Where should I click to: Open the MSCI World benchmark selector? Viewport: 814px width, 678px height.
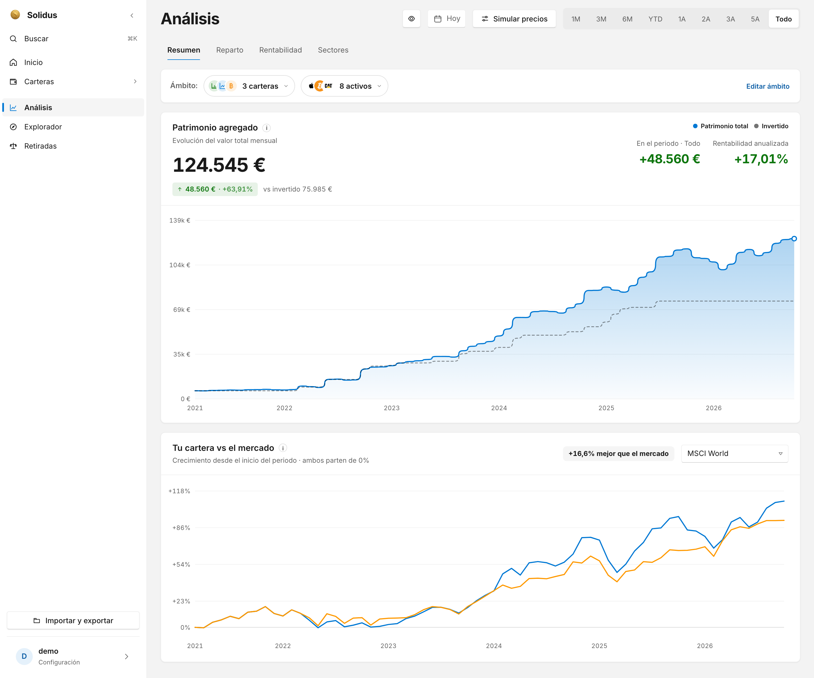pos(735,453)
